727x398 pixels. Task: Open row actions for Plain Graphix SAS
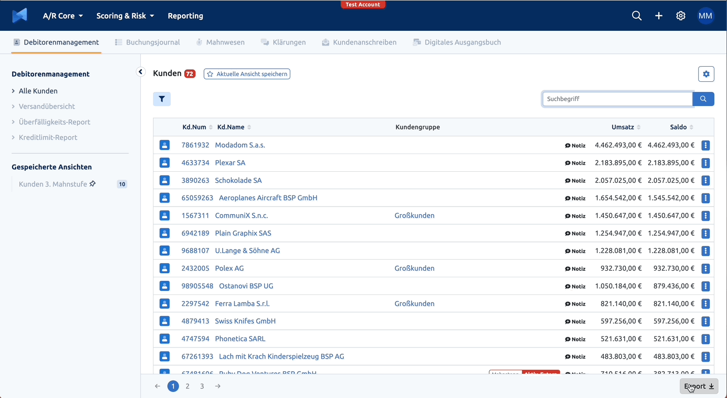pos(706,233)
